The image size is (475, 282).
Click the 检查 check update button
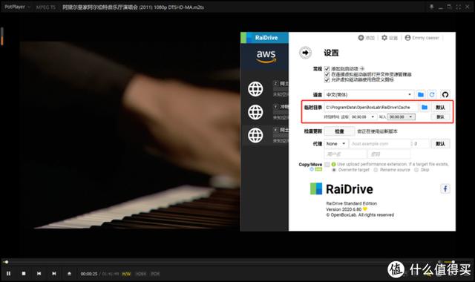[x=339, y=131]
